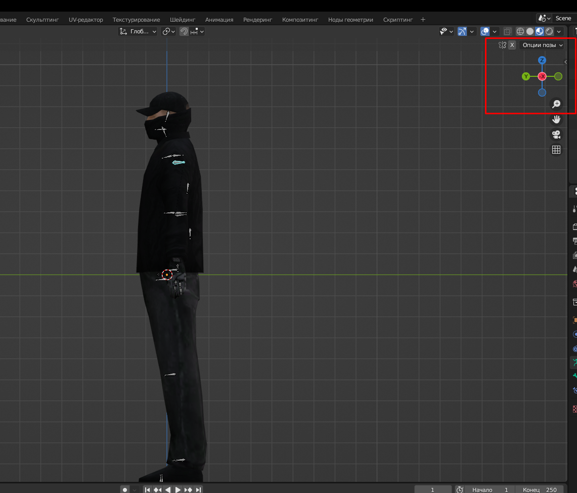
Task: Toggle the viewport gizmo display button
Action: (x=462, y=31)
